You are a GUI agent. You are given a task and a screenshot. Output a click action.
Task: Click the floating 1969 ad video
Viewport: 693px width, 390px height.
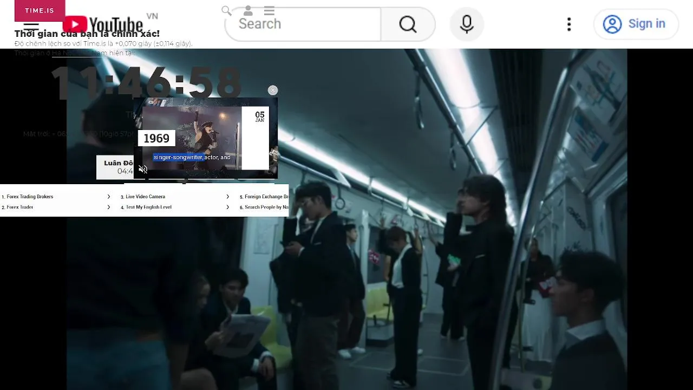[206, 138]
